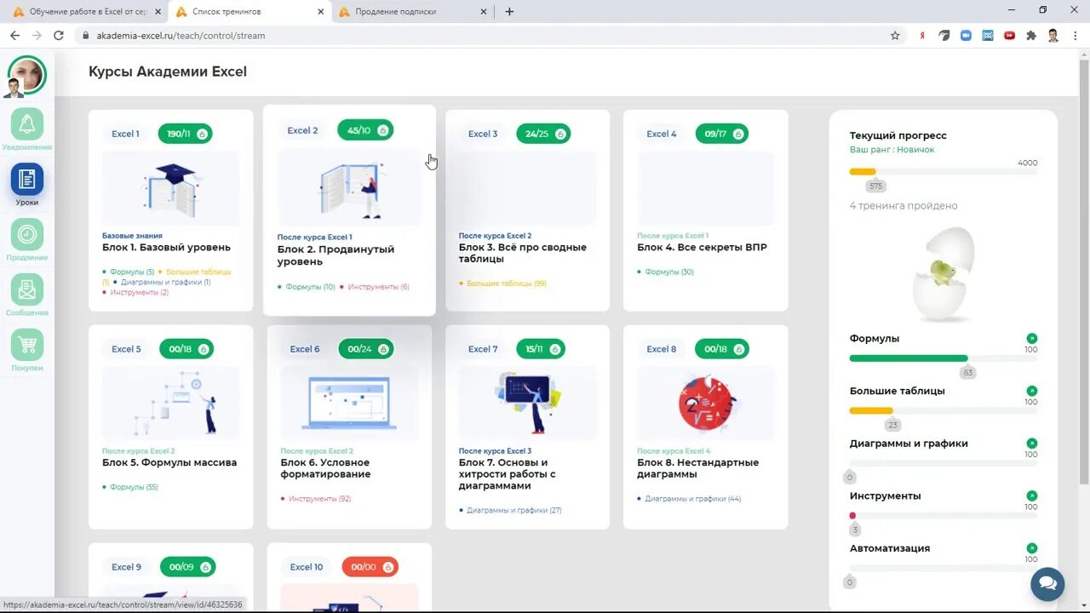The image size is (1090, 613).
Task: Click the Инструменты progress bar
Action: click(944, 516)
